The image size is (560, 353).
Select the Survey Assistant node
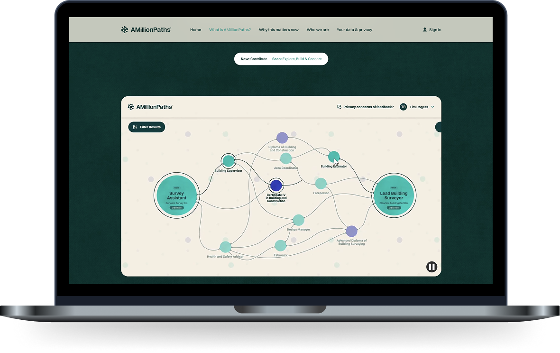point(176,195)
